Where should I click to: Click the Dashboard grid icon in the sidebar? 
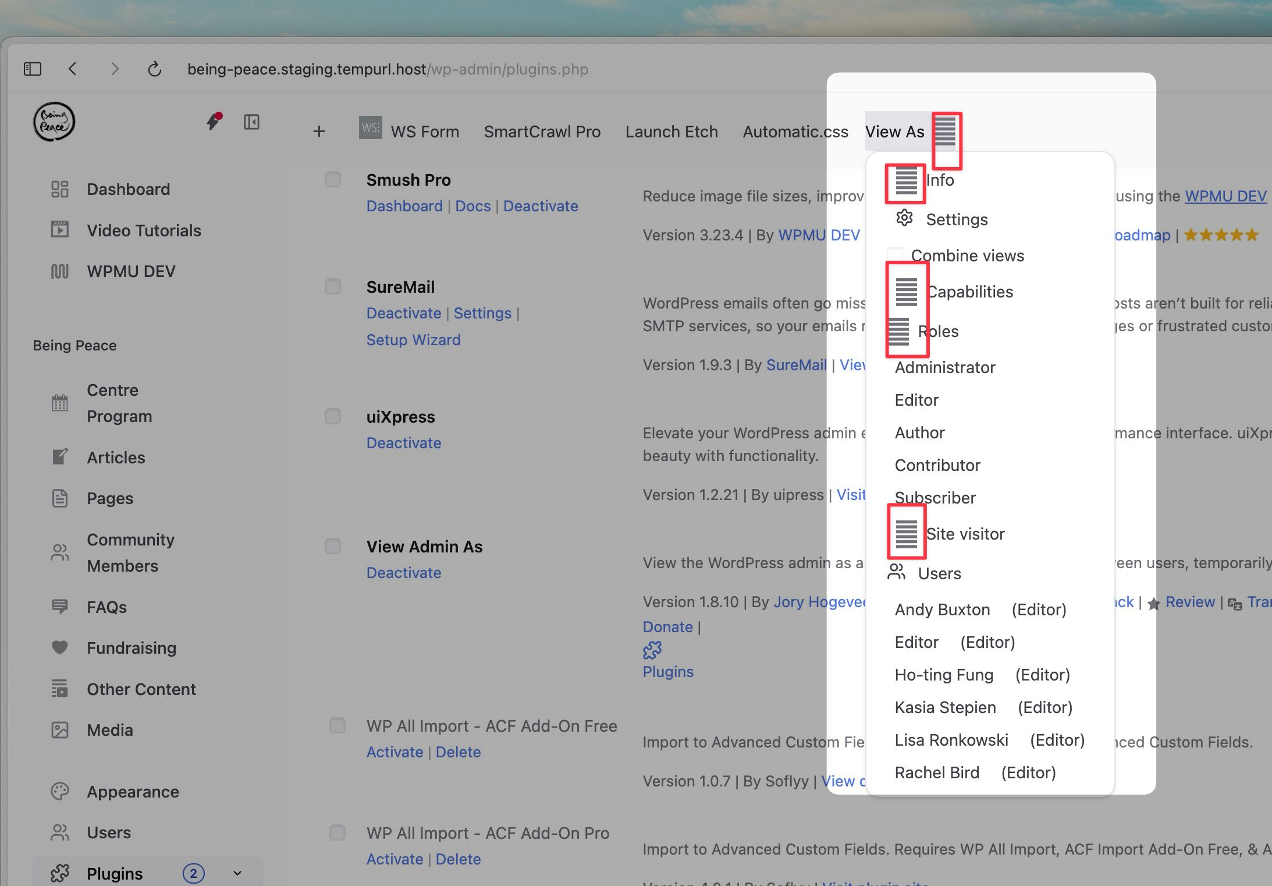point(60,189)
